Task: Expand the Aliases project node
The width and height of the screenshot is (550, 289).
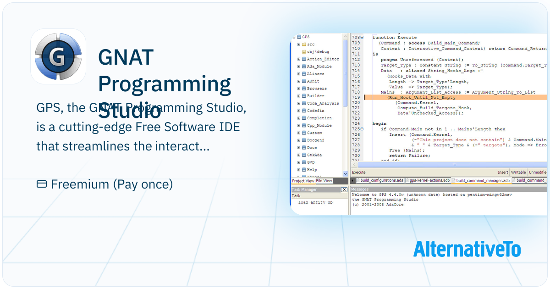Action: 299,74
